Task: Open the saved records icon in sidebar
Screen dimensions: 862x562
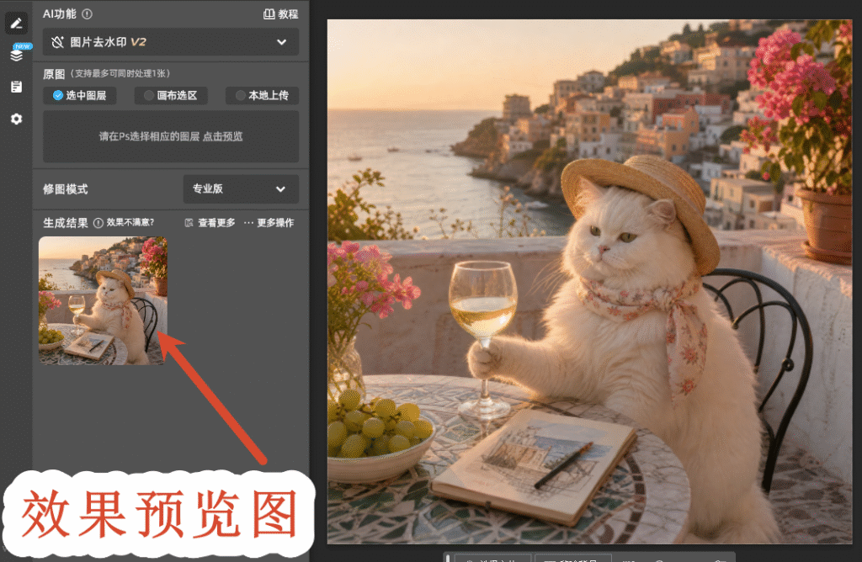Action: click(x=17, y=87)
